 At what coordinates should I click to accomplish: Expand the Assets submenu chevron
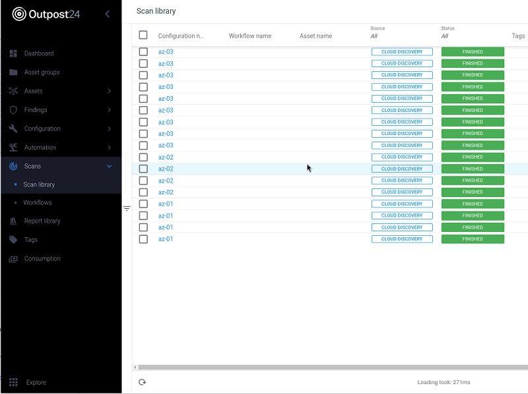[109, 91]
